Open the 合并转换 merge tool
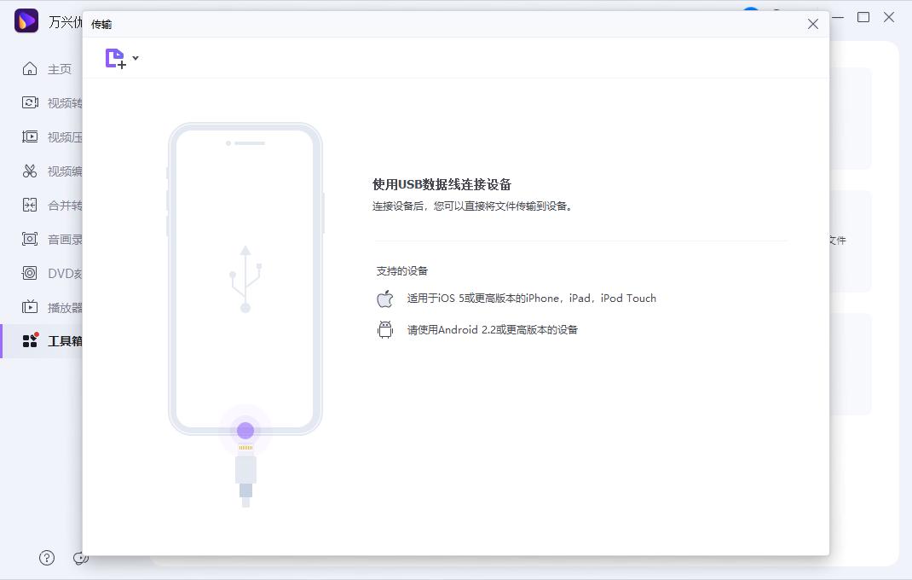This screenshot has height=580, width=912. point(30,206)
